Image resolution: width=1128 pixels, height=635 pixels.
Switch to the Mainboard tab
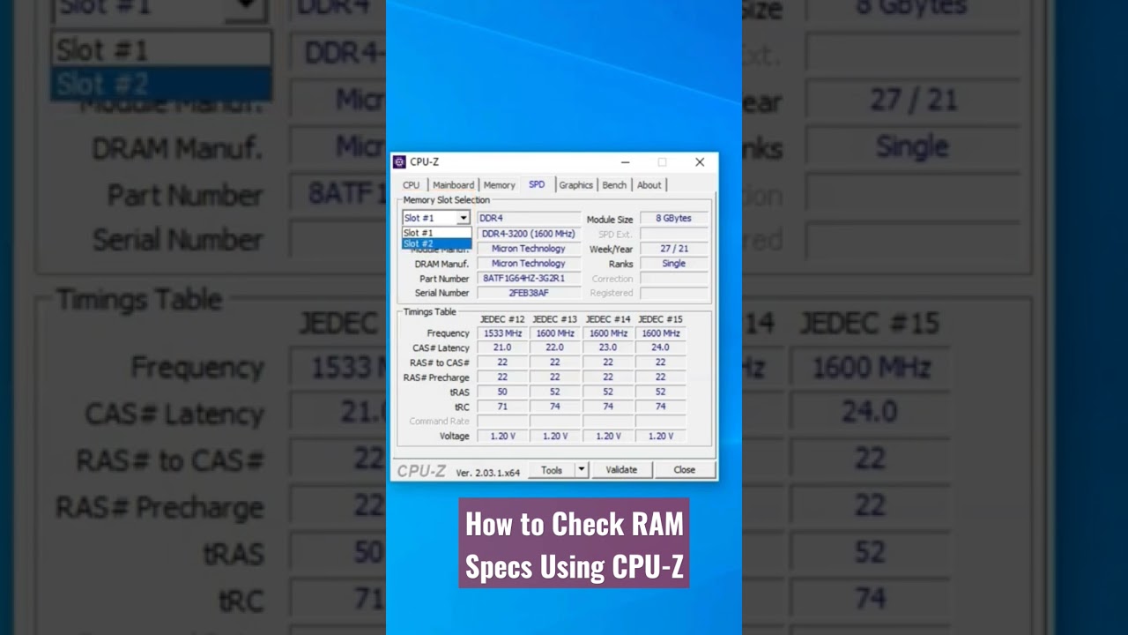[x=453, y=185]
